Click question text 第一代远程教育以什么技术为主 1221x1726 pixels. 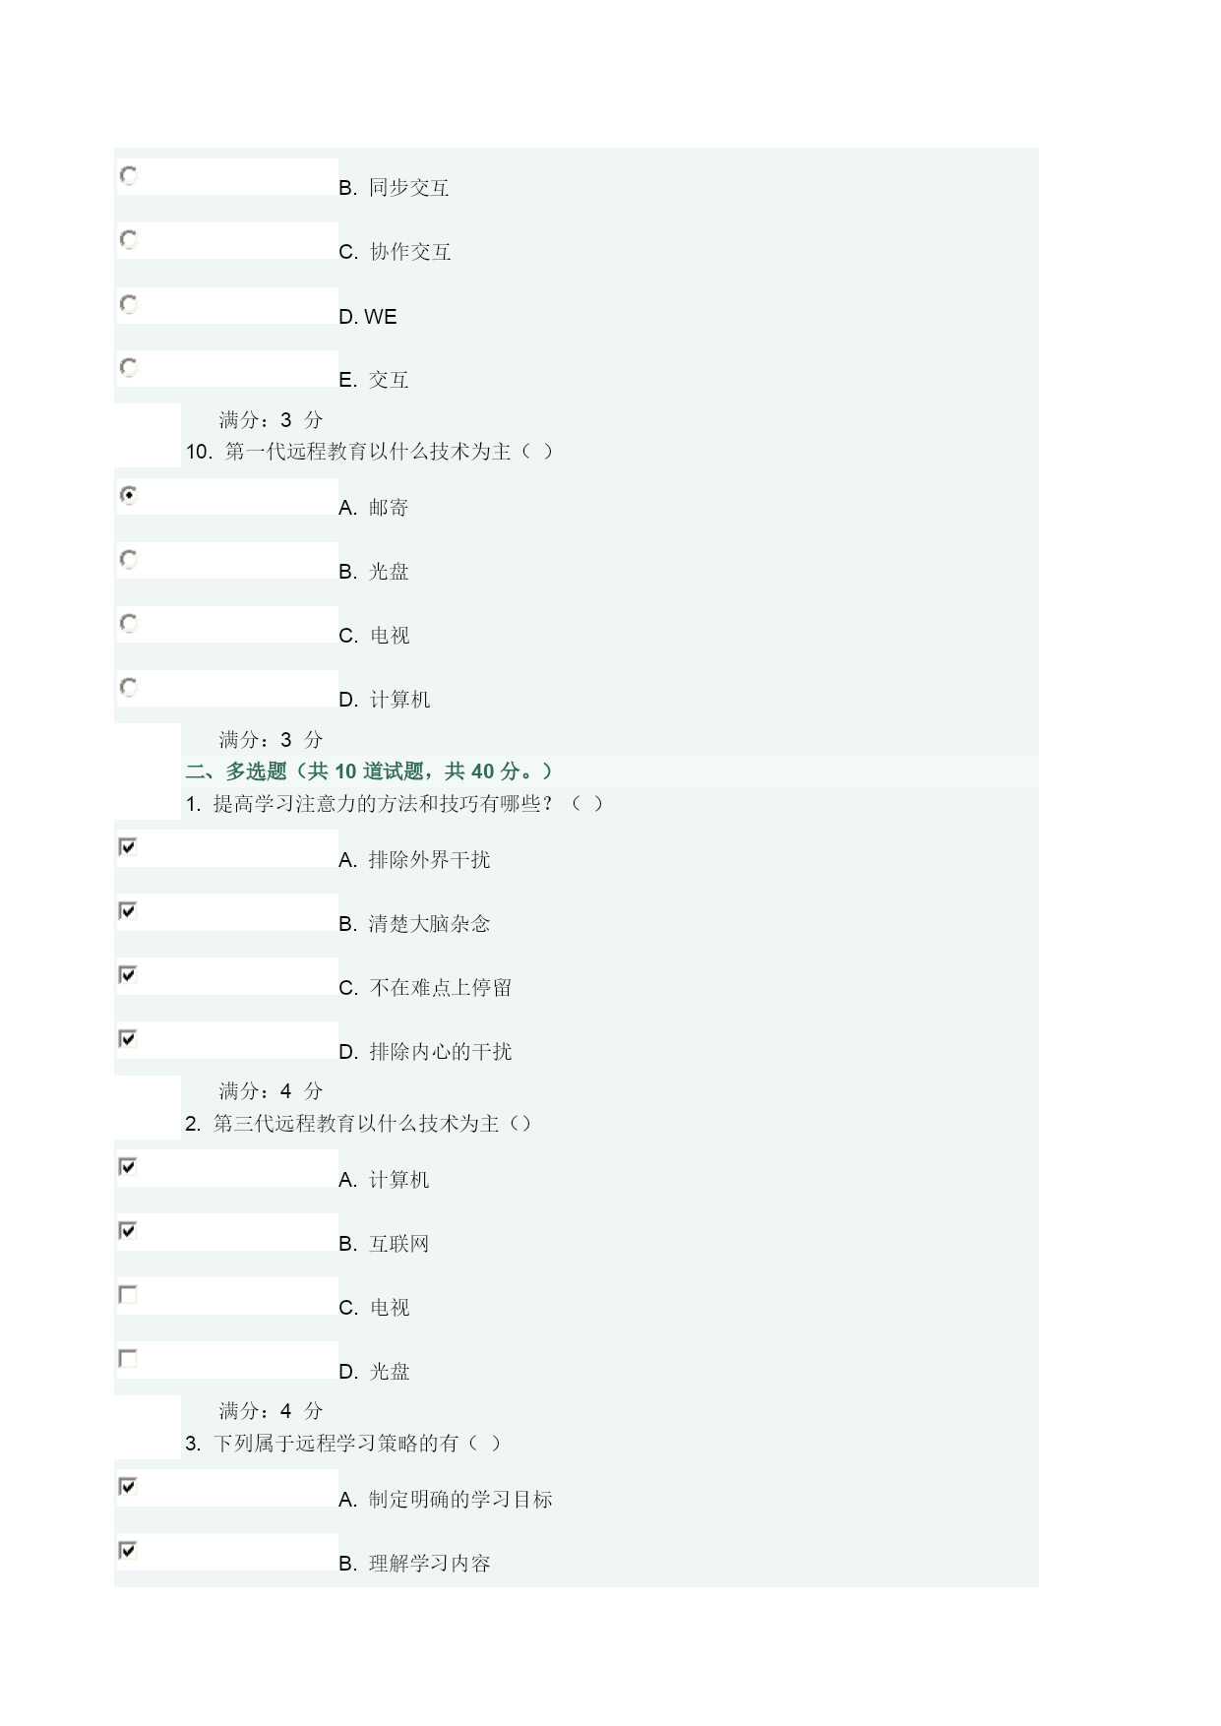[x=368, y=452]
